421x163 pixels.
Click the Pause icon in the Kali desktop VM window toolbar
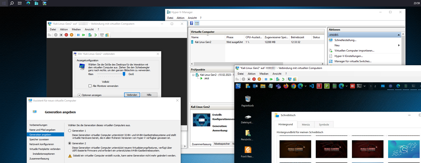[x=266, y=79]
